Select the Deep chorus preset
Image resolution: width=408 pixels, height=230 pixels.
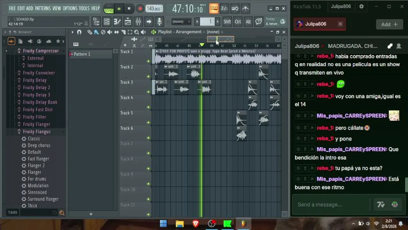(39, 145)
